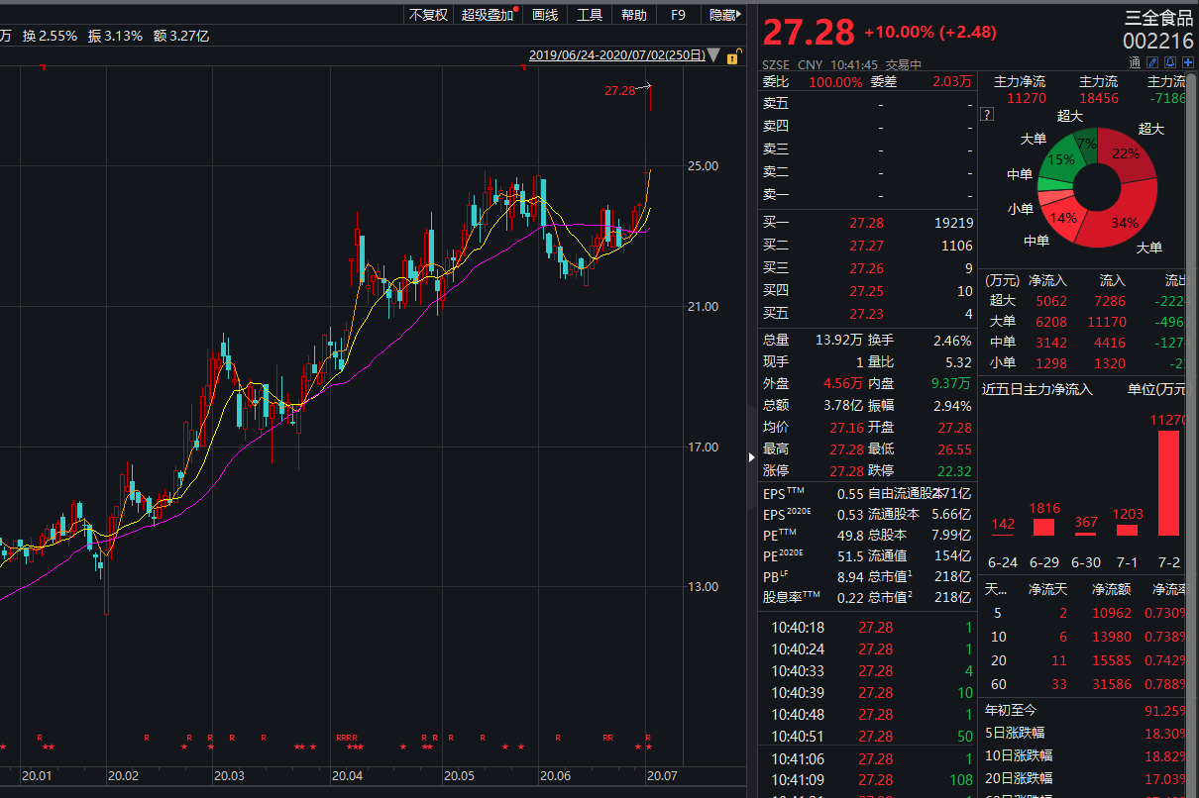1199x798 pixels.
Task: Click the alert bell icon under stock code
Action: click(1170, 63)
